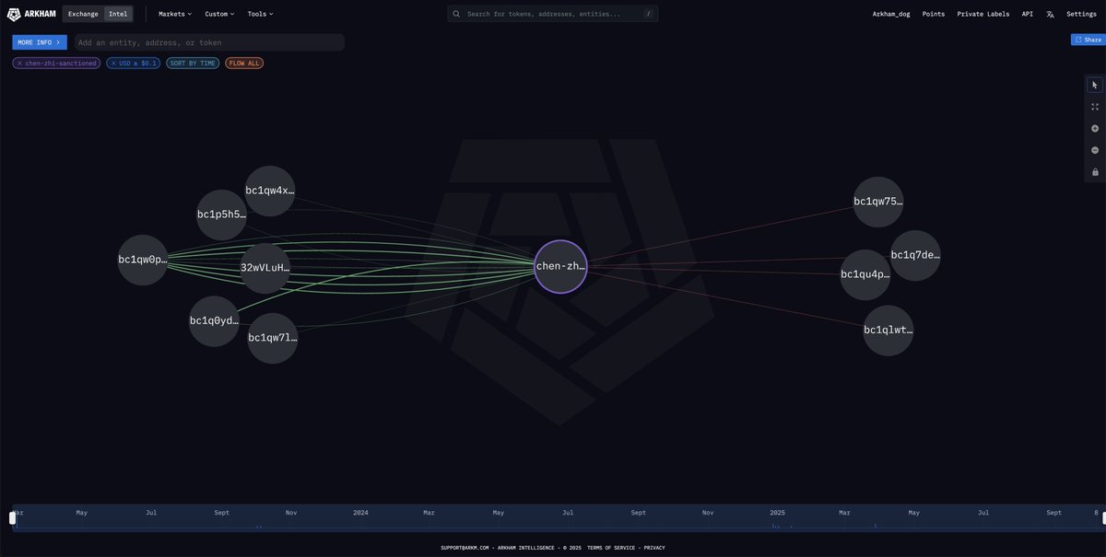Screen dimensions: 1106x557
Task: Select the pointer cursor tool
Action: (x=1095, y=85)
